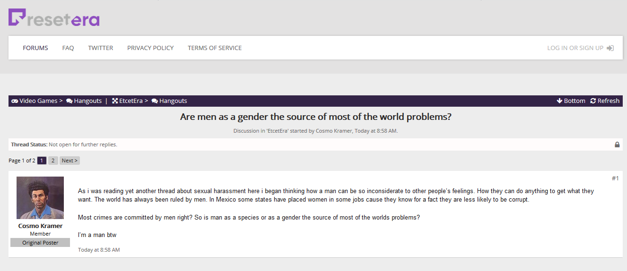627x271 pixels.
Task: Click the ResetEra logo
Action: click(54, 17)
